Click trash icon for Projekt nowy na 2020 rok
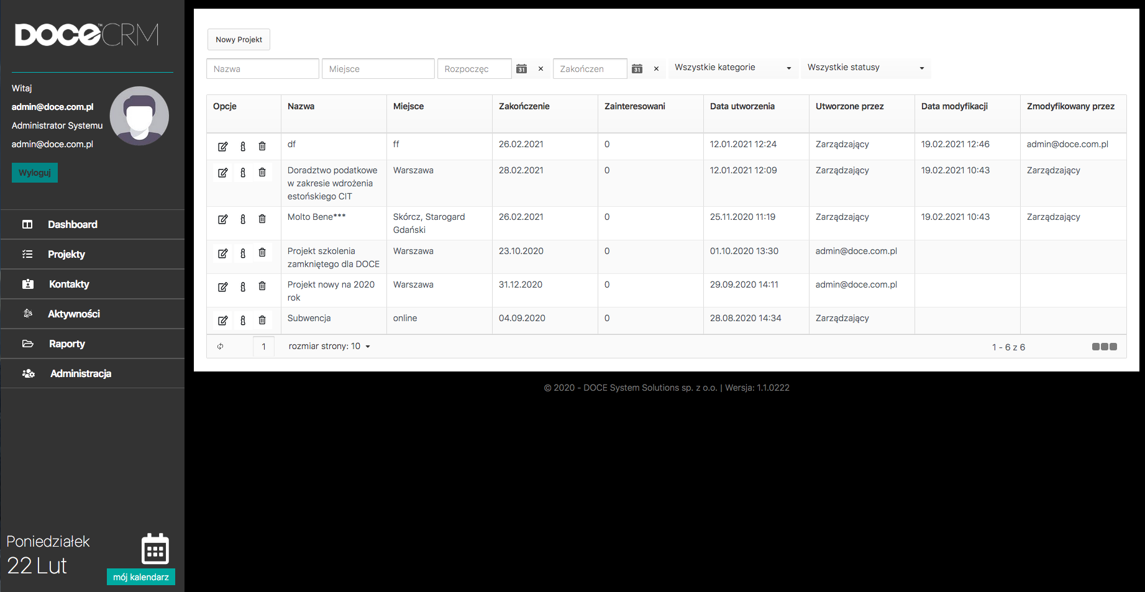 [x=262, y=287]
